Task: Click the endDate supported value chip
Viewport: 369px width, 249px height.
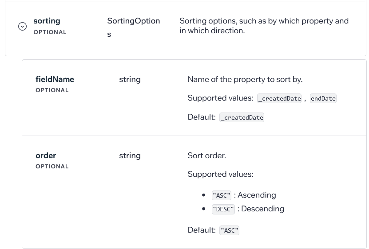Action: click(323, 98)
